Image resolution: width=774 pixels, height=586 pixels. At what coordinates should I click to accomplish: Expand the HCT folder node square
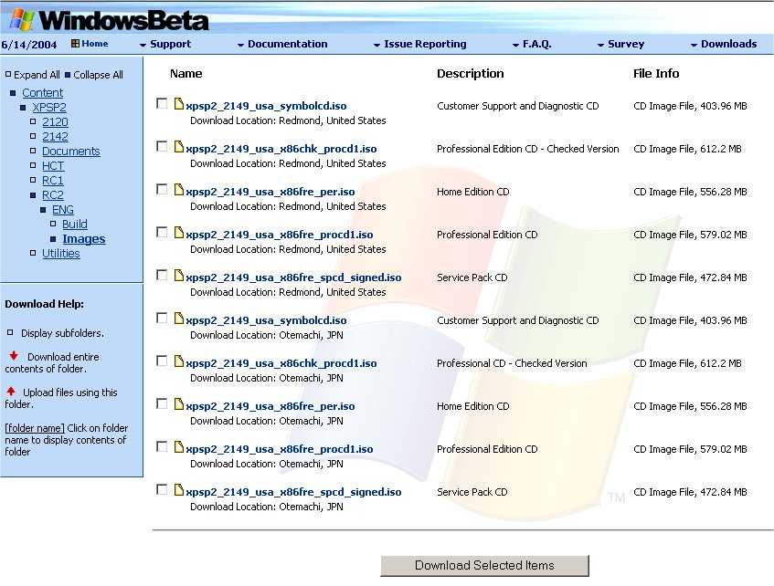pyautogui.click(x=33, y=165)
